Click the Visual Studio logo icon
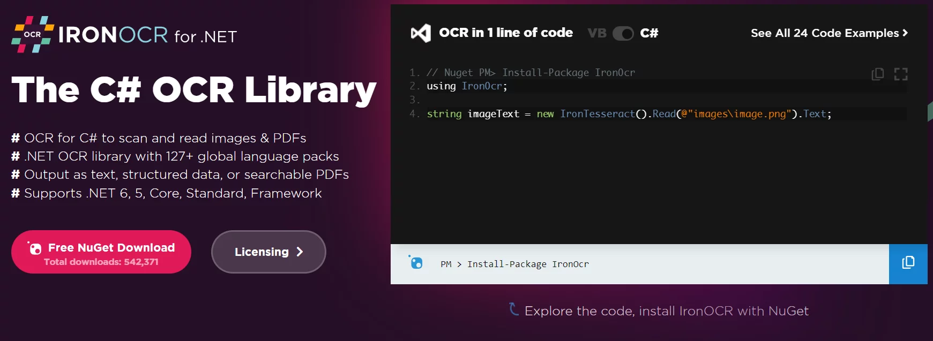 pos(421,33)
